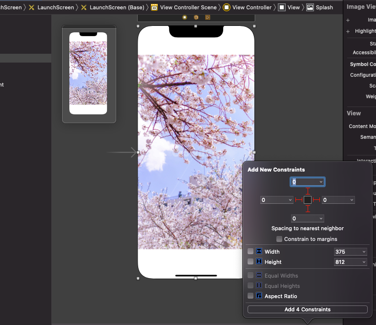The width and height of the screenshot is (376, 325).
Task: Open the Width value 375 dropdown
Action: (364, 252)
